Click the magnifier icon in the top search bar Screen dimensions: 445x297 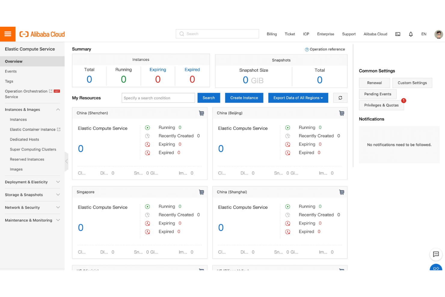pos(182,34)
